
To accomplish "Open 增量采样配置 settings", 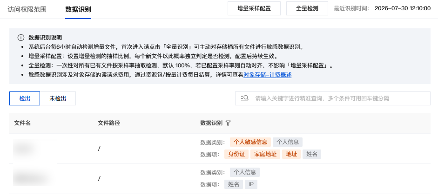I will click(x=254, y=8).
